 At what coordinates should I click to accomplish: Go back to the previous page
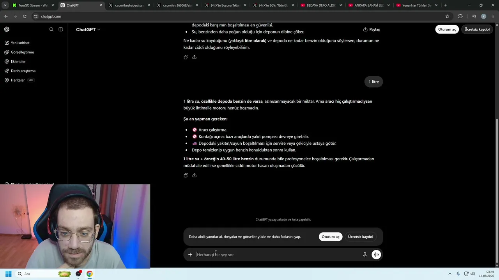click(x=6, y=16)
